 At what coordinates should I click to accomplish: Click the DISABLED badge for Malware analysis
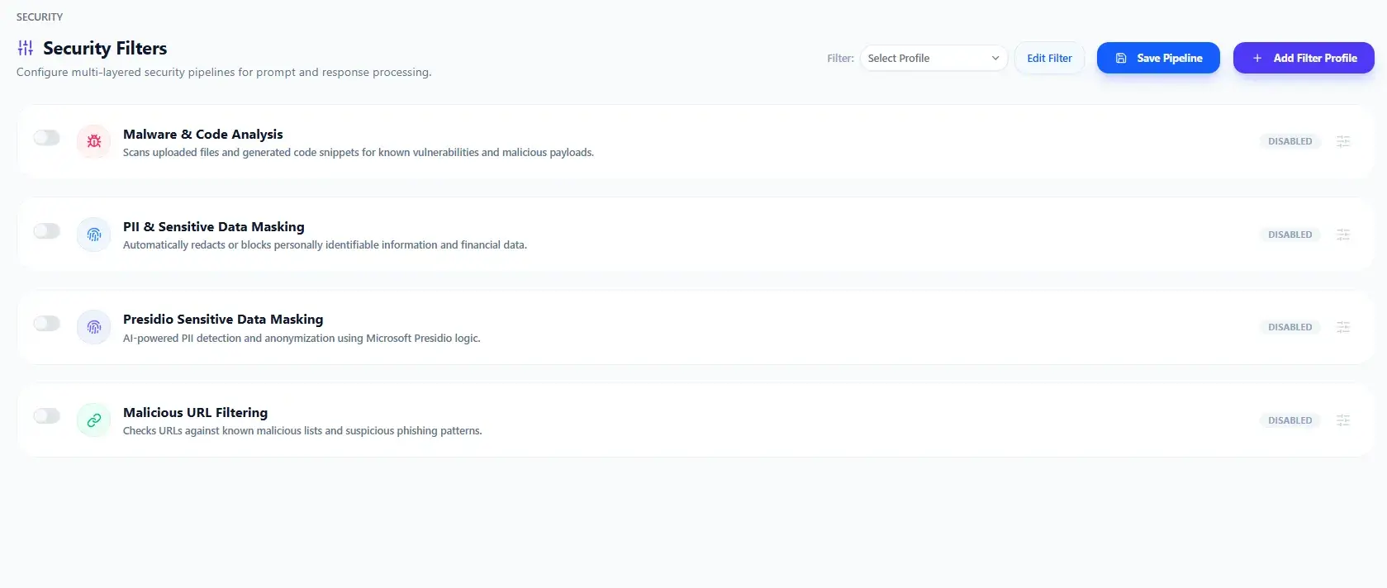(x=1290, y=141)
